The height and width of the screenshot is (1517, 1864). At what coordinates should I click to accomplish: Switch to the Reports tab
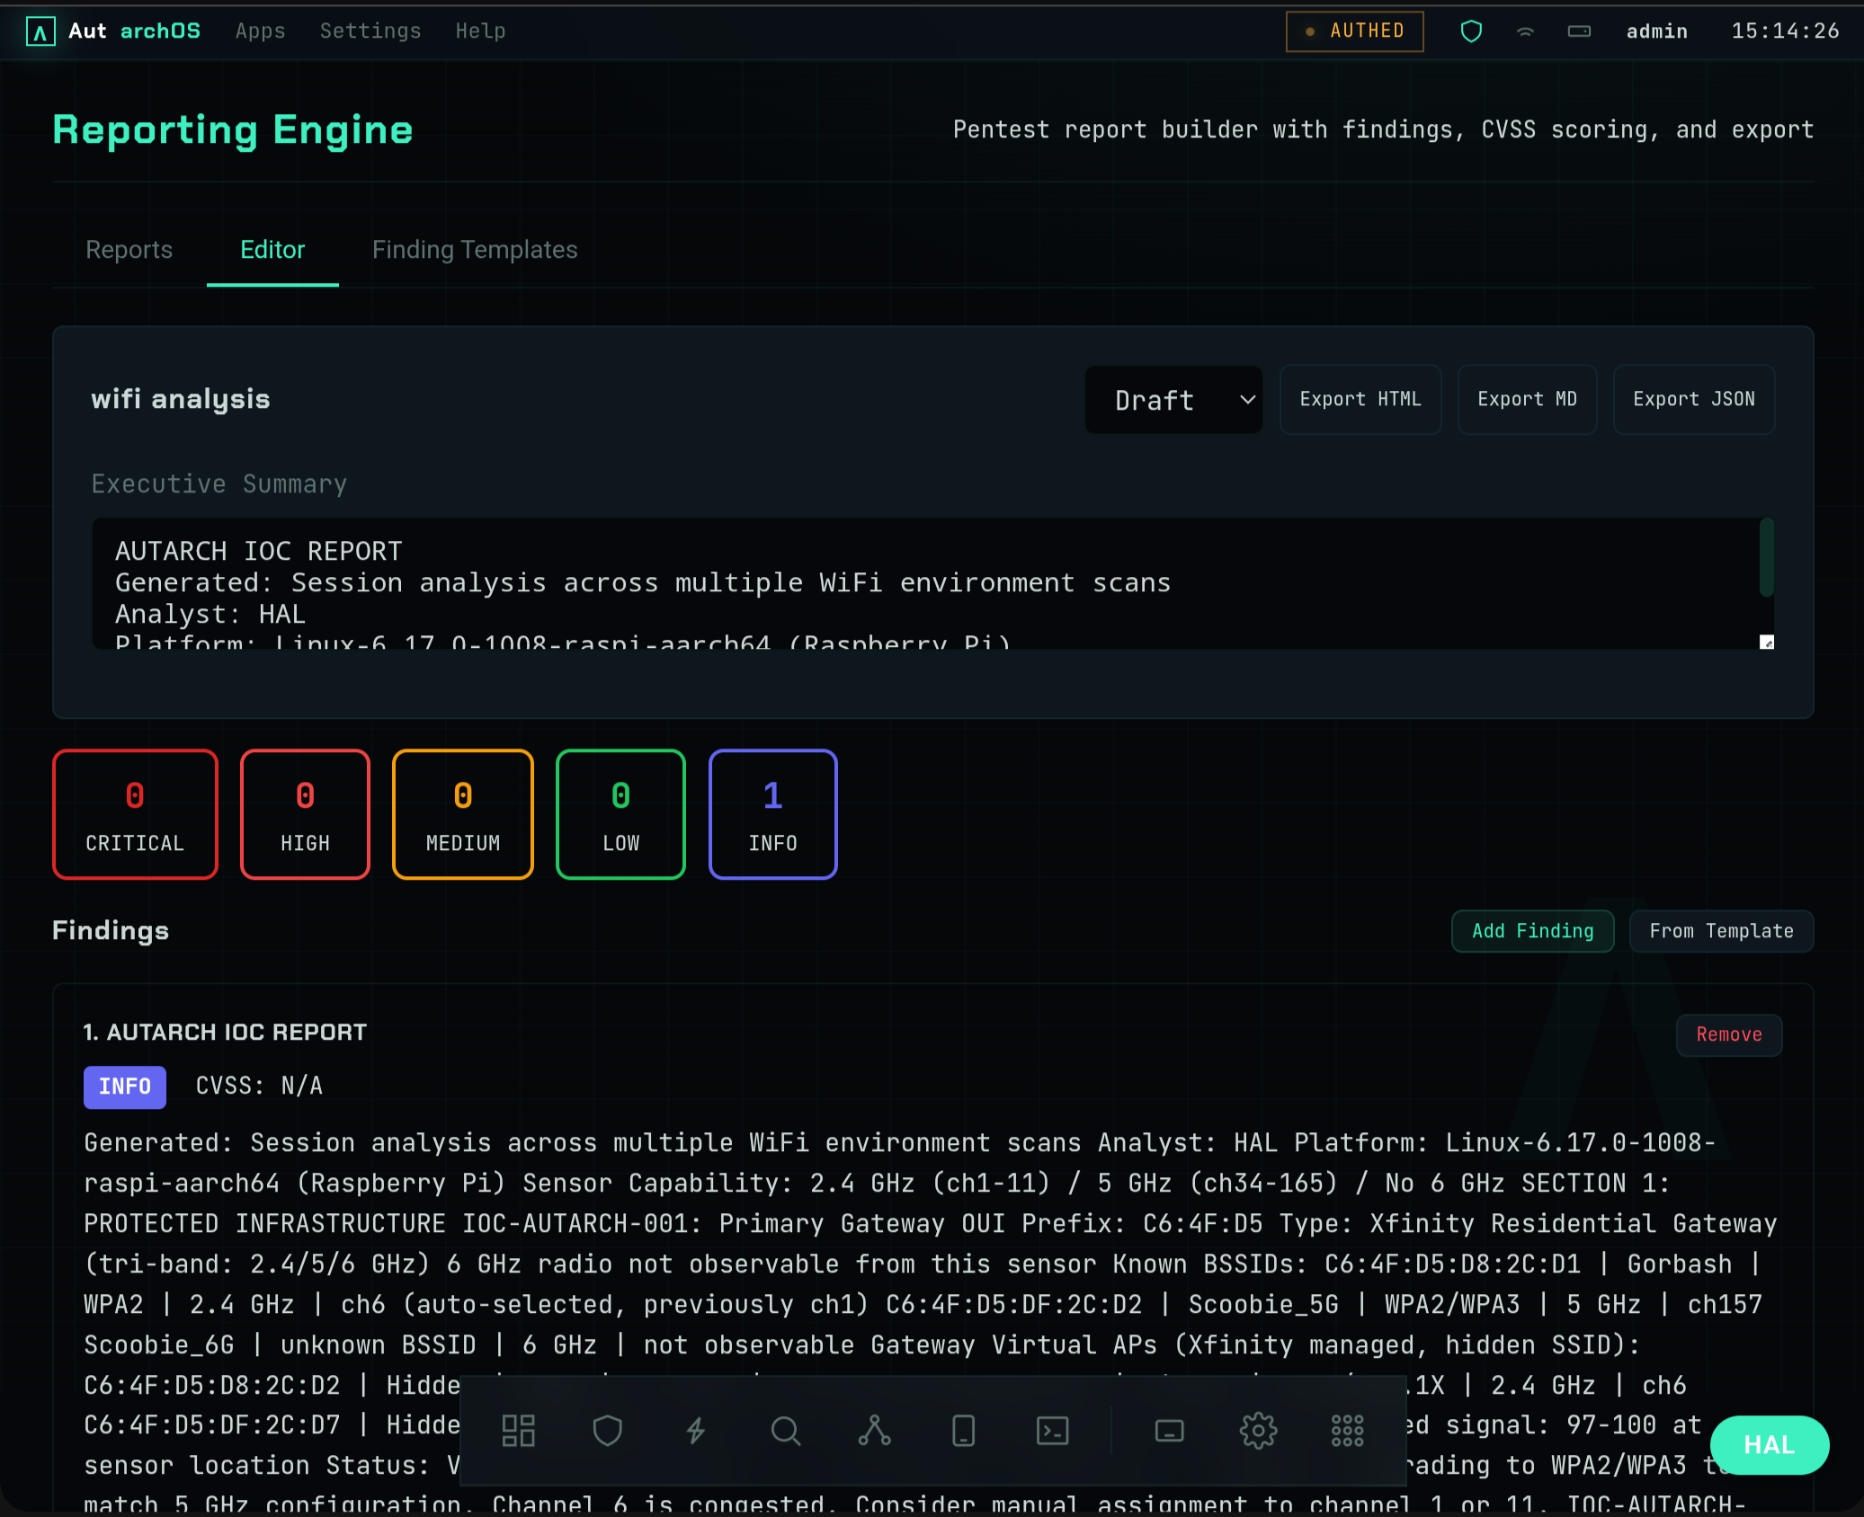tap(129, 250)
